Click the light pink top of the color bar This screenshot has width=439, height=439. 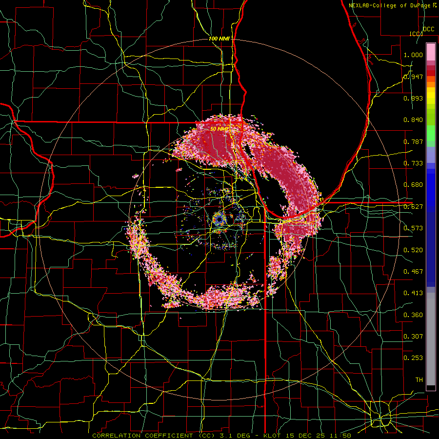click(x=431, y=52)
